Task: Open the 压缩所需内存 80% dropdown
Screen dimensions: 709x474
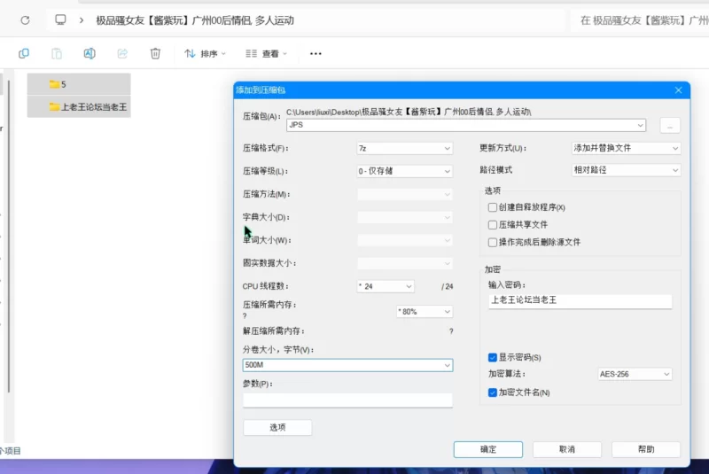Action: tap(425, 312)
